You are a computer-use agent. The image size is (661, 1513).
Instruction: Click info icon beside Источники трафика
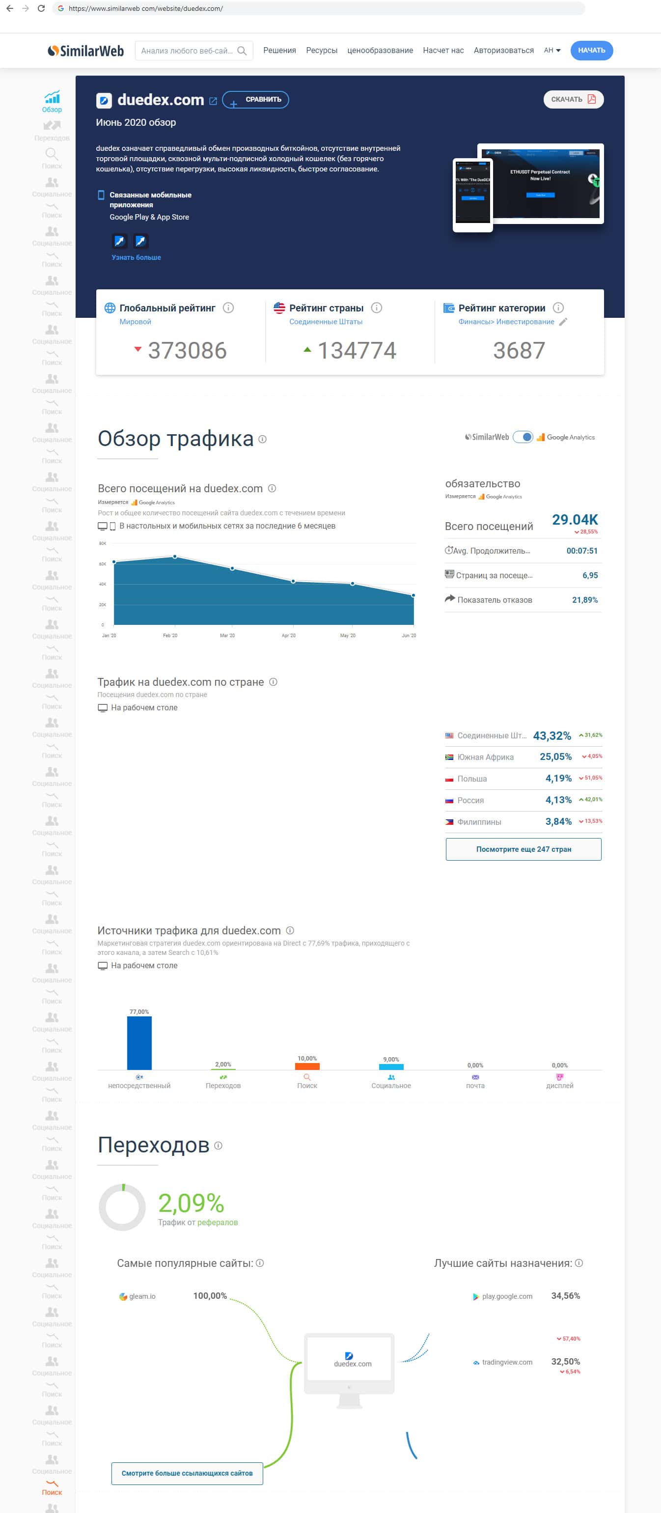pos(290,931)
